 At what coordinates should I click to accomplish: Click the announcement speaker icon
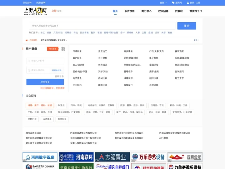click(x=27, y=40)
